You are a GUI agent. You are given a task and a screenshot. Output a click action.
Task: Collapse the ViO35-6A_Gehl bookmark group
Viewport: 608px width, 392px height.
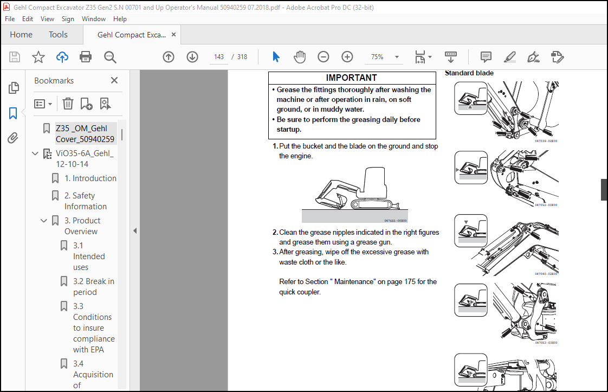(x=35, y=153)
